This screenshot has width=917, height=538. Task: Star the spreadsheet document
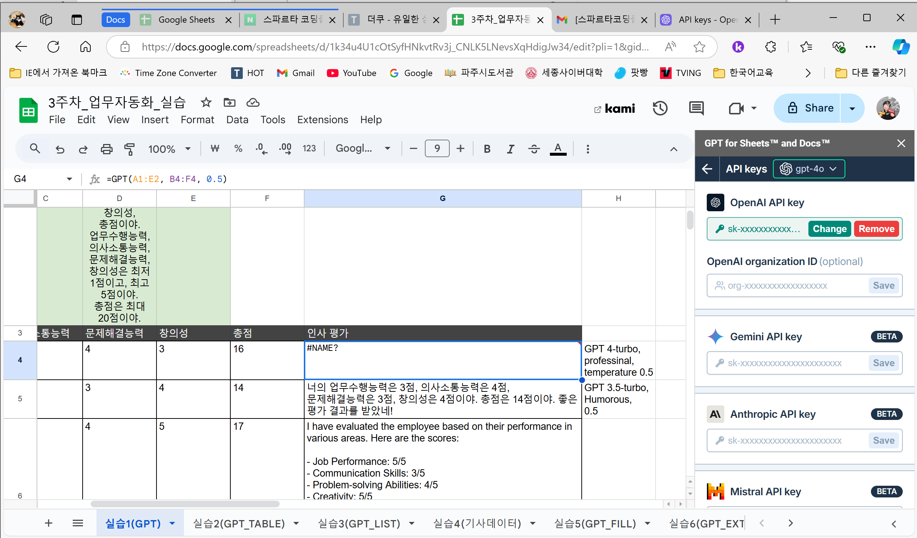pyautogui.click(x=206, y=103)
